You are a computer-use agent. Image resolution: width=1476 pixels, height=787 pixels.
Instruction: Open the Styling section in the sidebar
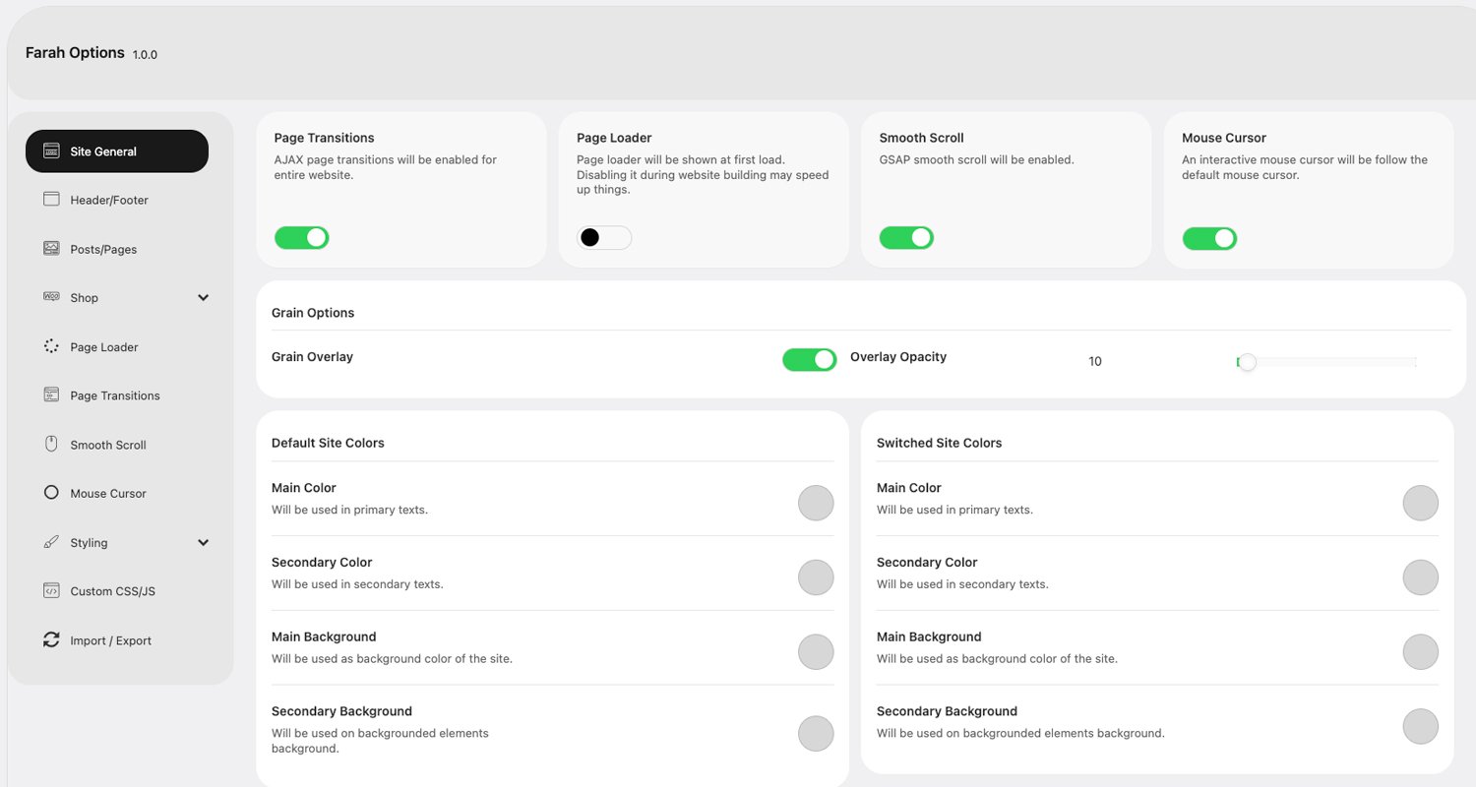point(89,542)
